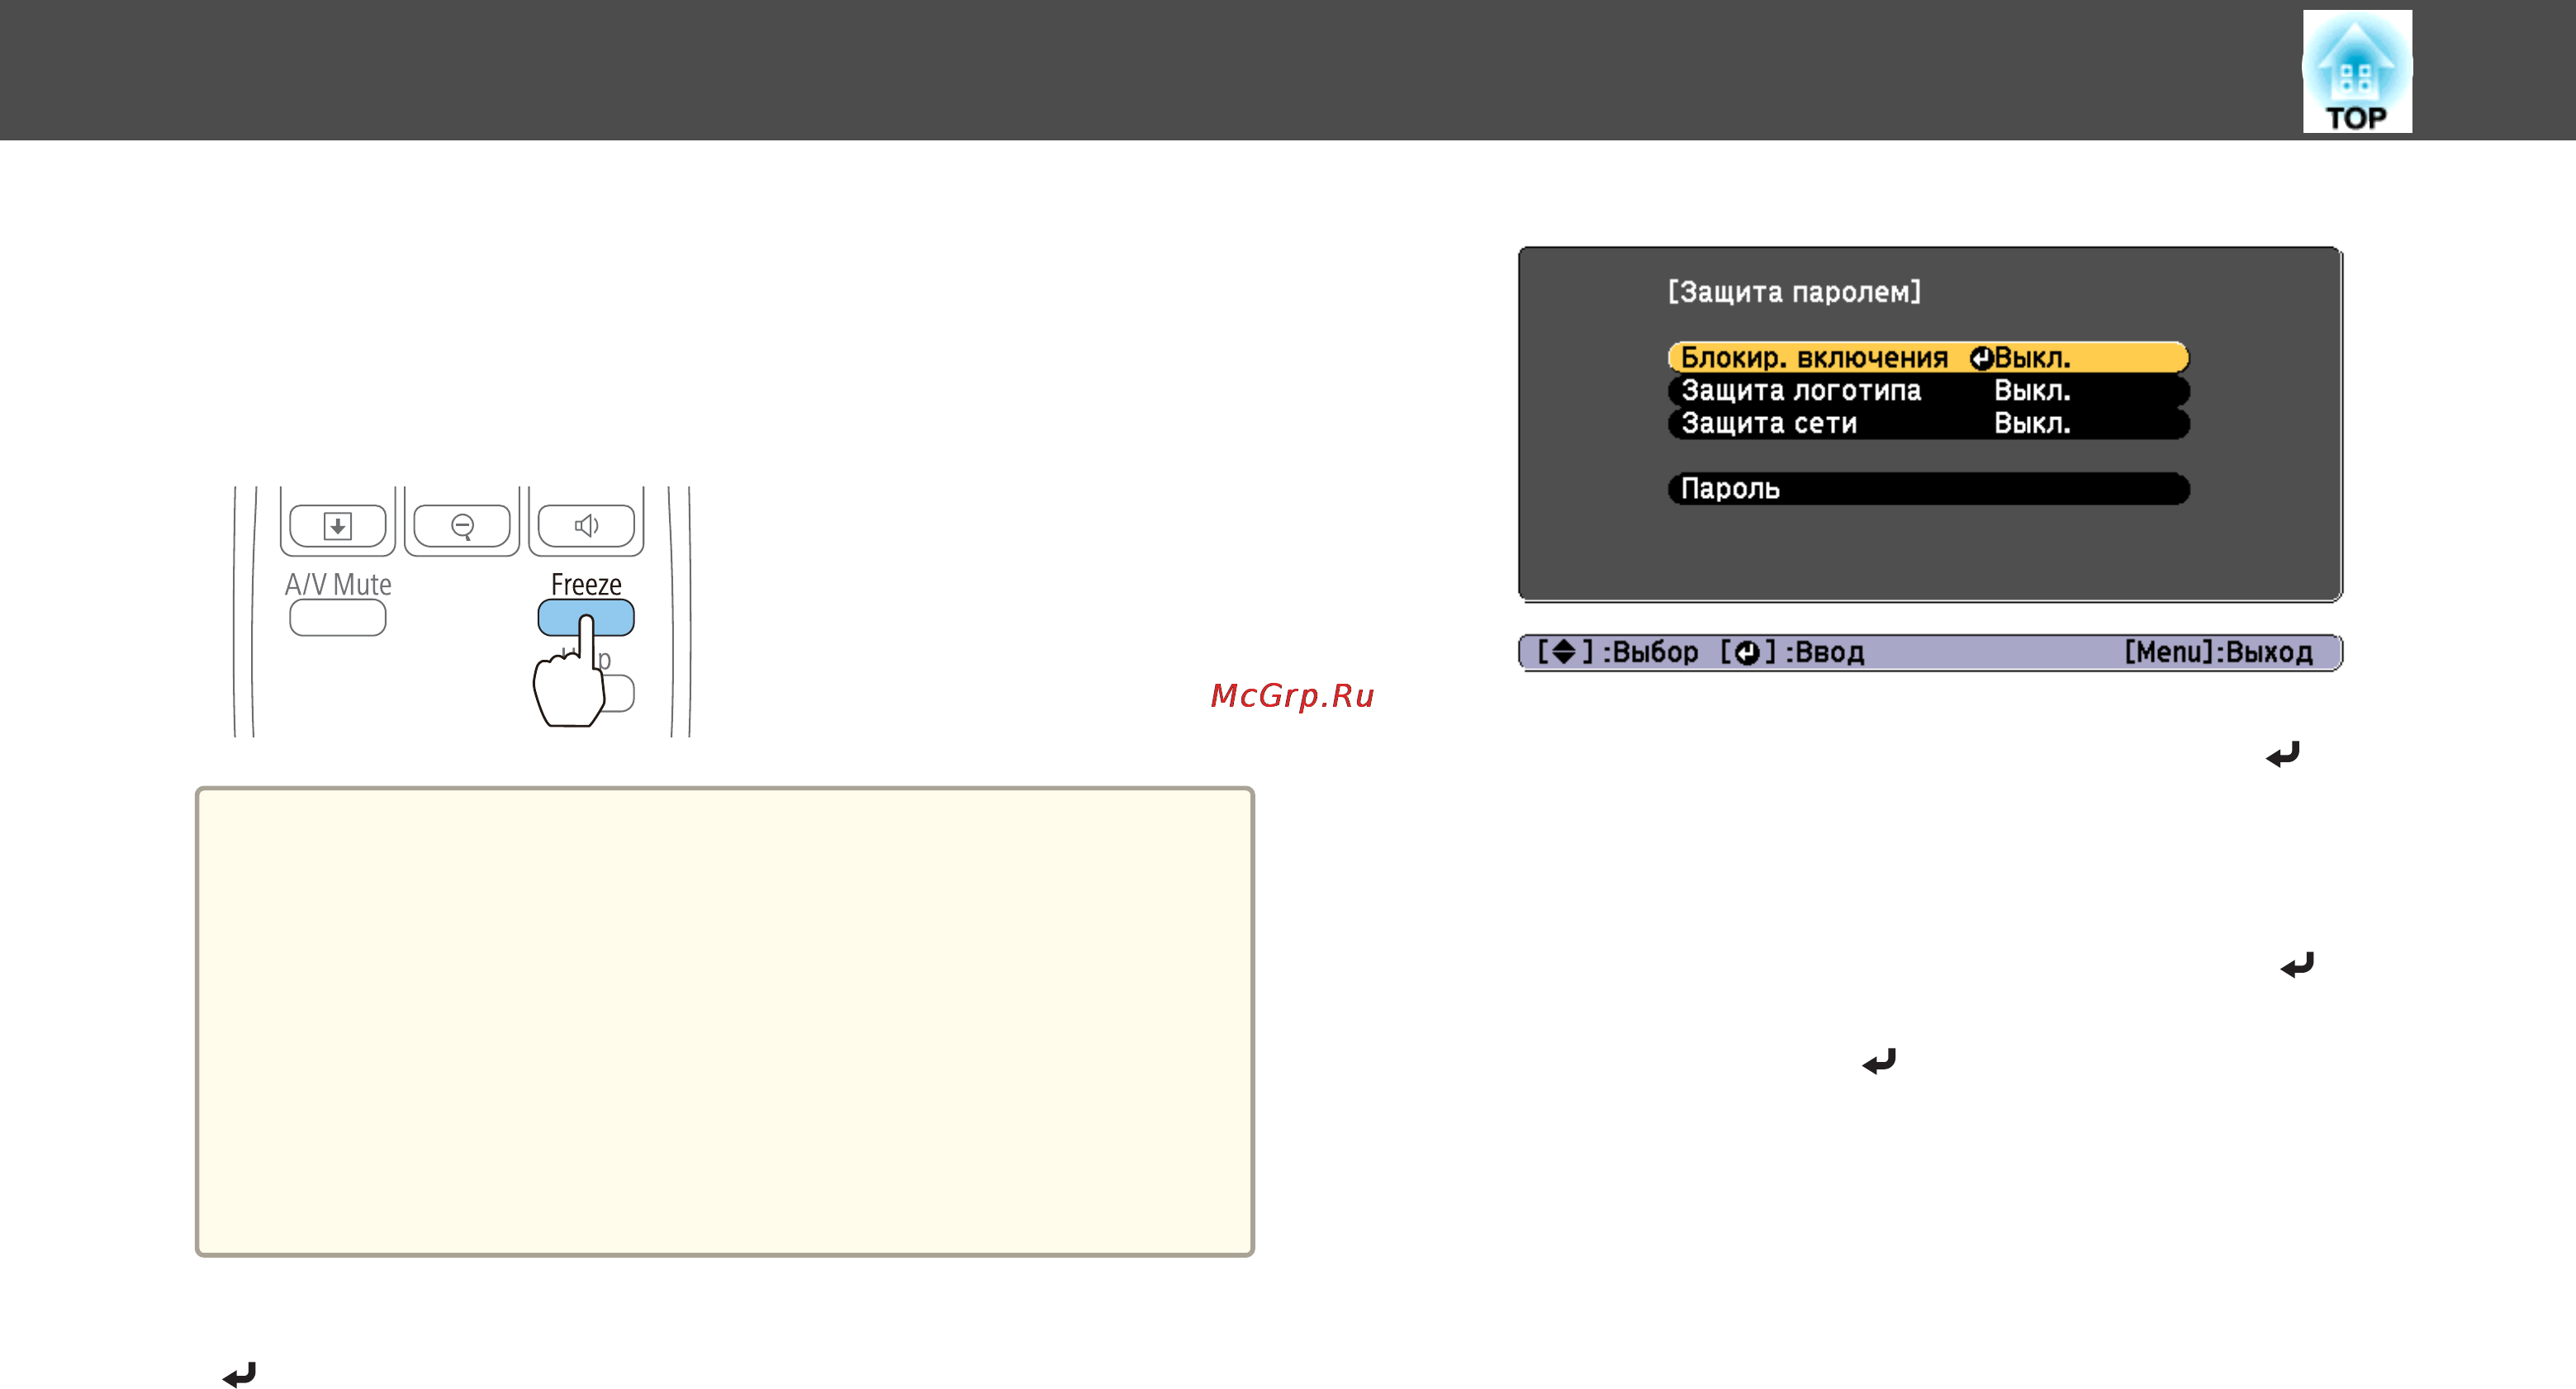Open the TOP home icon
2576x1389 pixels.
[2356, 71]
